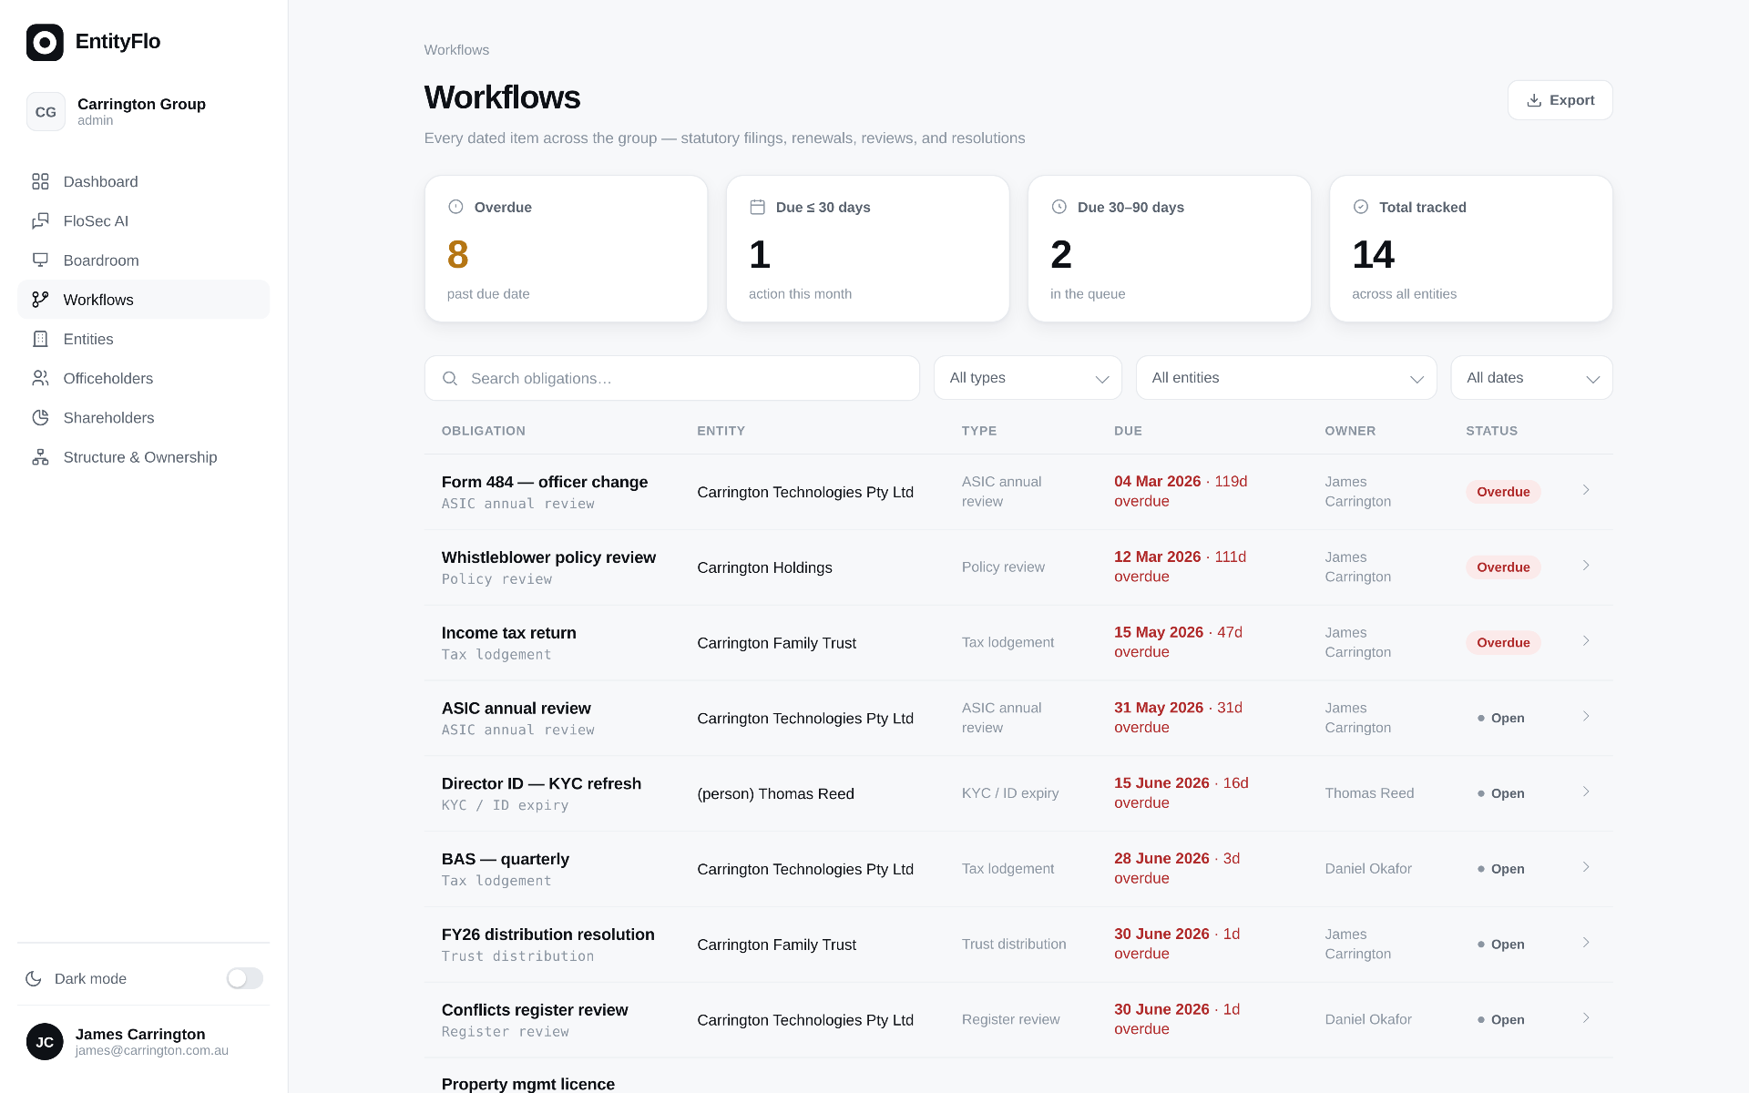This screenshot has width=1749, height=1093.
Task: Click the Officeholders people icon
Action: click(x=40, y=378)
